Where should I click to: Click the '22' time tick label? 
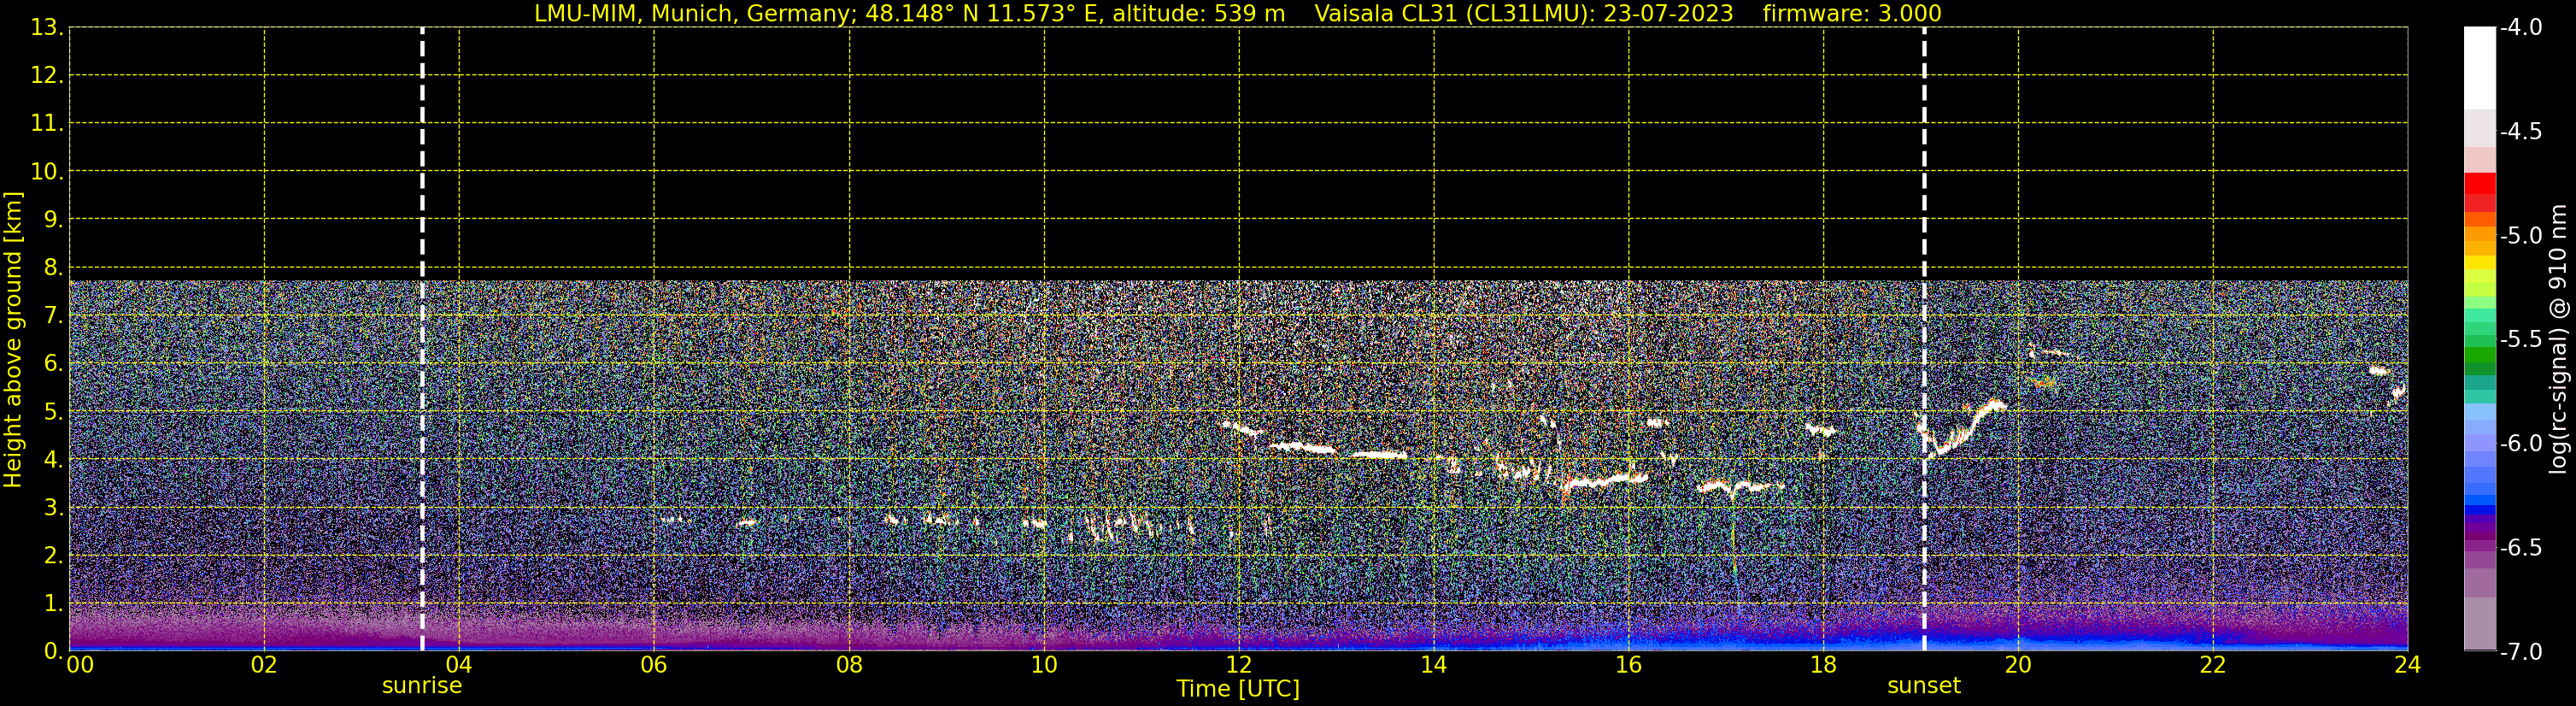pos(2213,665)
